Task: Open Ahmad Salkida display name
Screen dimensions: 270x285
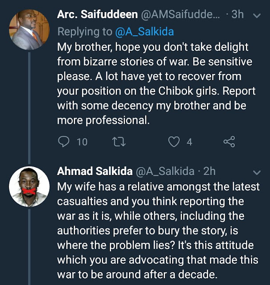Action: (x=94, y=171)
